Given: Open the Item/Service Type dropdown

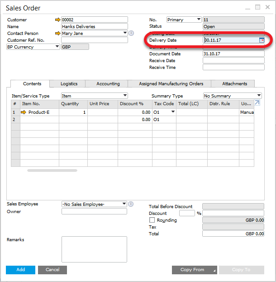Looking at the screenshot, I should point(125,96).
